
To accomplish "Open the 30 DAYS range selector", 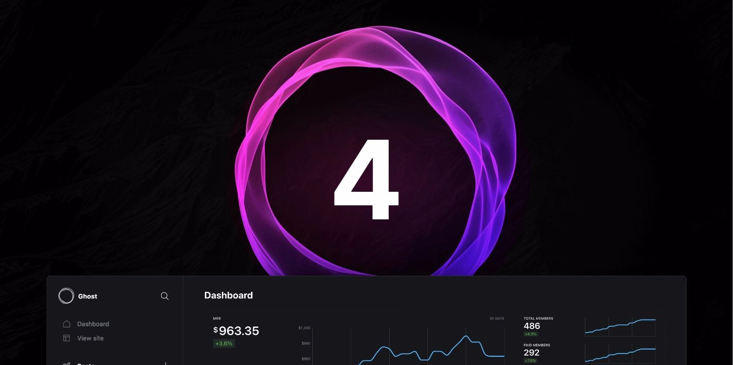I will (x=497, y=319).
